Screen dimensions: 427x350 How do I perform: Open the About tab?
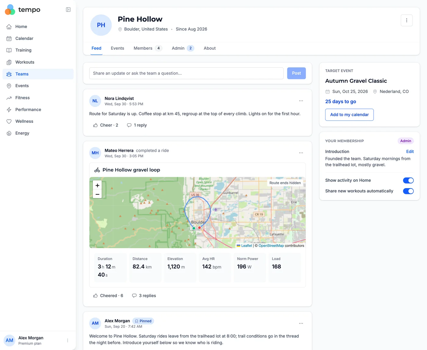(x=210, y=48)
